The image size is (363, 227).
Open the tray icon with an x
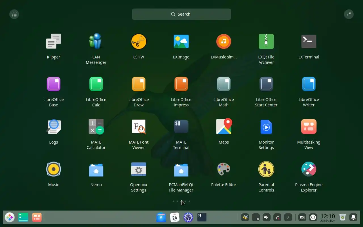256,218
